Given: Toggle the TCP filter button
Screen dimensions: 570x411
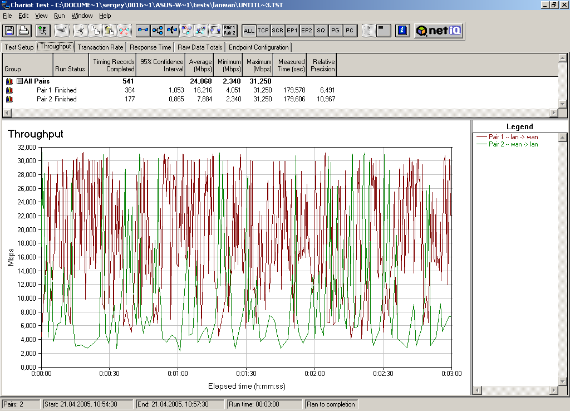Looking at the screenshot, I should point(263,31).
